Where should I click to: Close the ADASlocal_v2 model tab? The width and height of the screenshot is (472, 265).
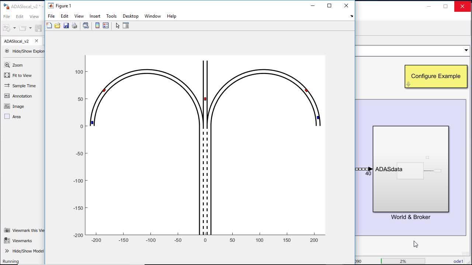click(37, 41)
